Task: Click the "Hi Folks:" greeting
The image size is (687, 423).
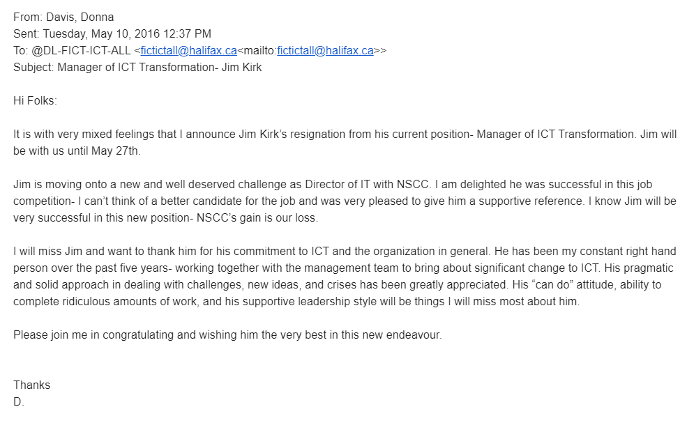Action: click(x=36, y=101)
